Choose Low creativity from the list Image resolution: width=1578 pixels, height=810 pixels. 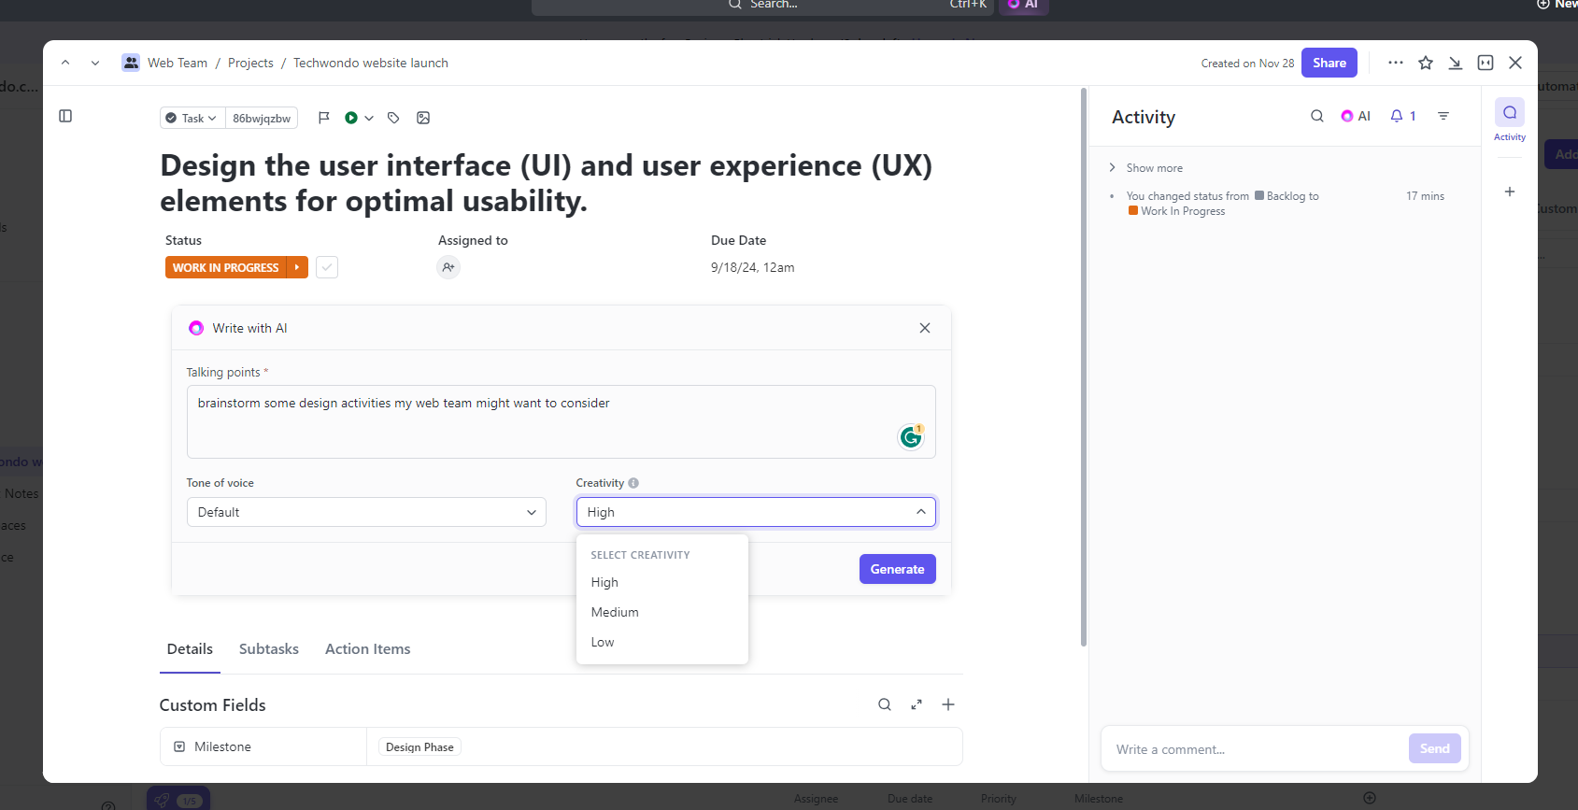click(603, 642)
